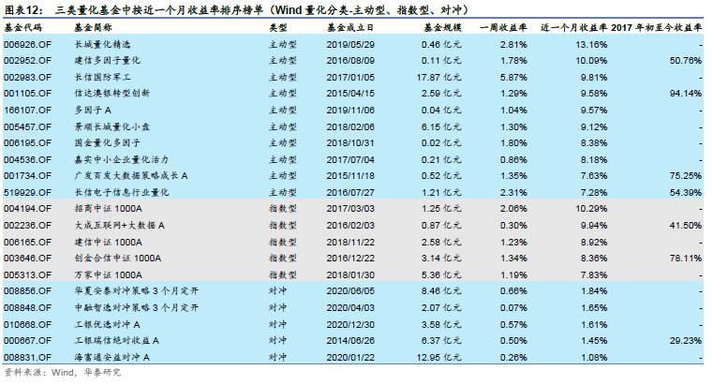
Task: Select fund code 006195.OF
Action: tap(27, 142)
